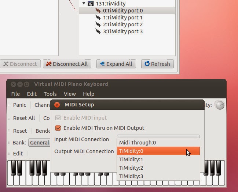Open the Edit menu
The height and width of the screenshot is (192, 238).
click(32, 94)
